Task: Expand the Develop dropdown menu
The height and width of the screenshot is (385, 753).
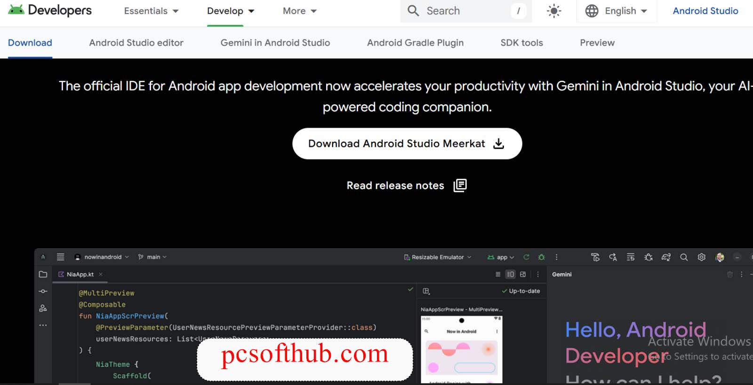Action: (x=231, y=11)
